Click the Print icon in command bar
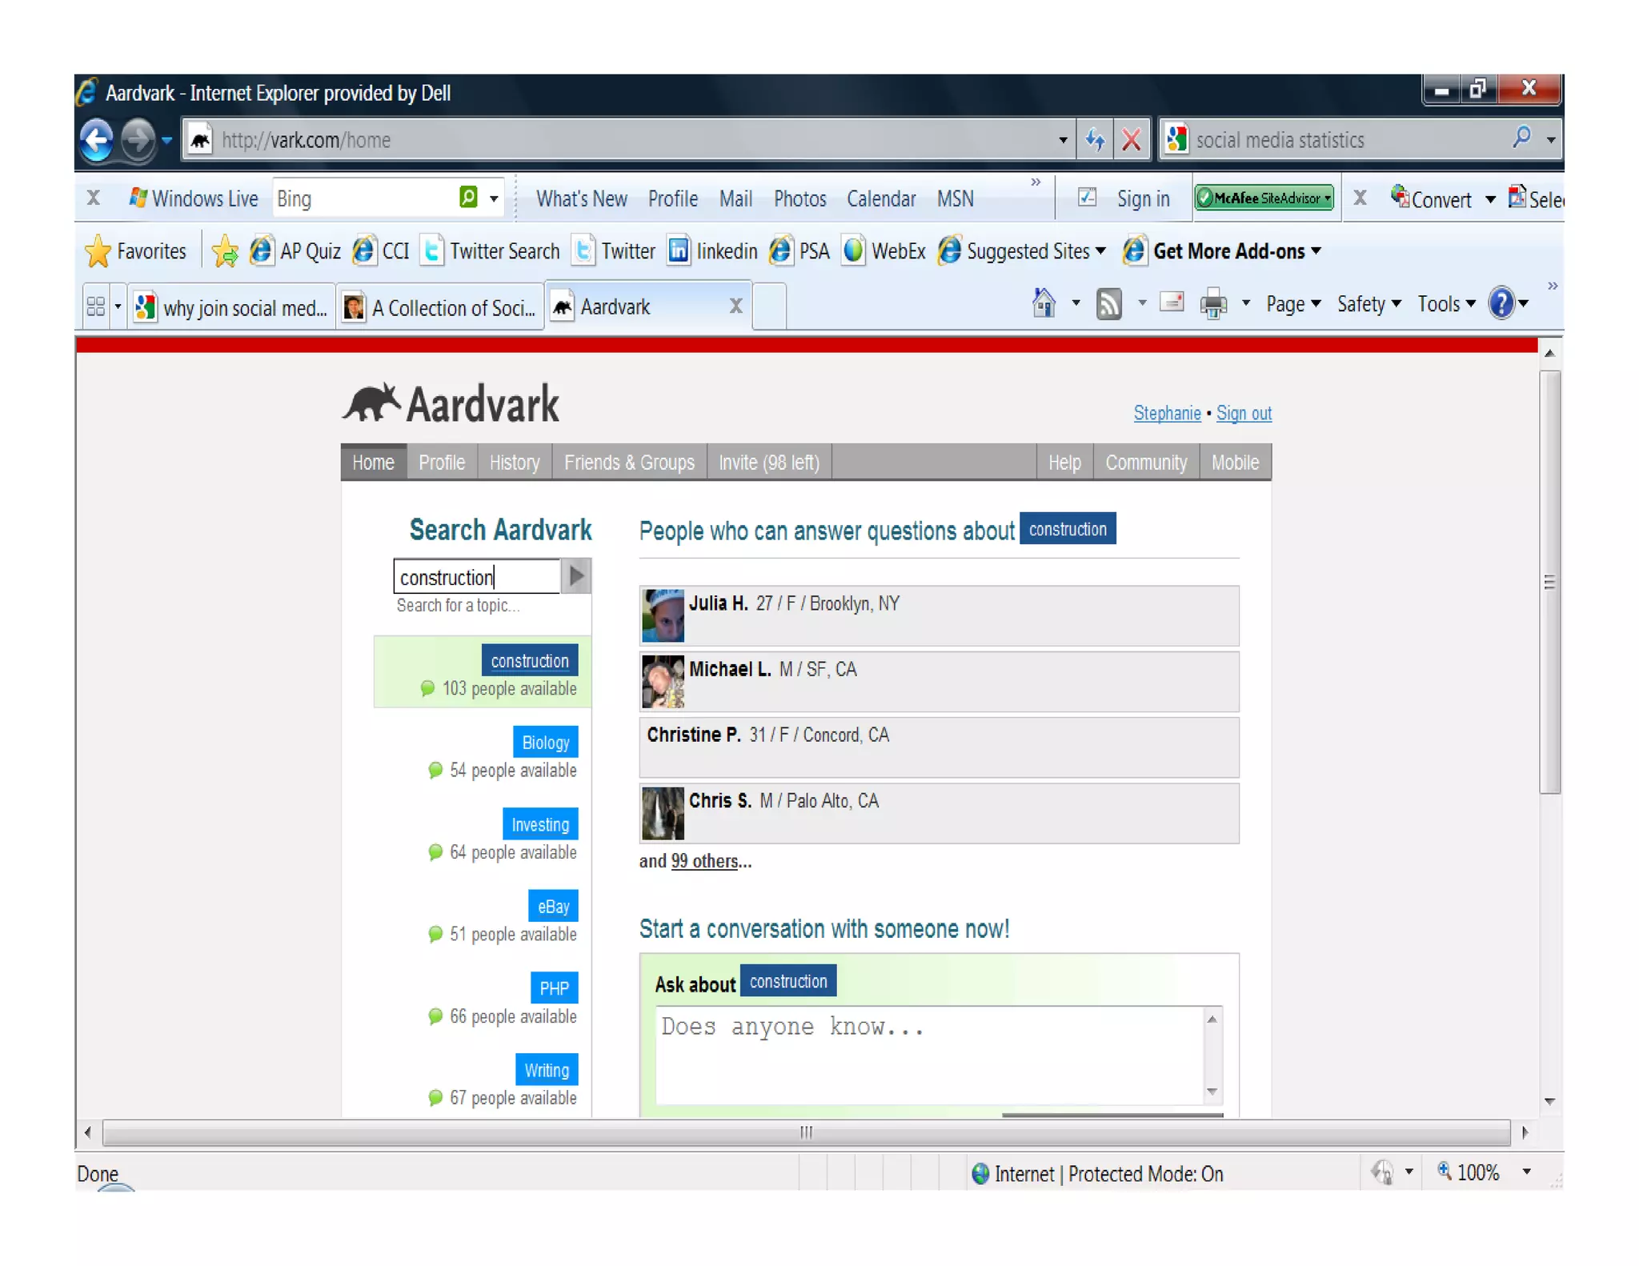This screenshot has height=1266, width=1639. pos(1213,304)
